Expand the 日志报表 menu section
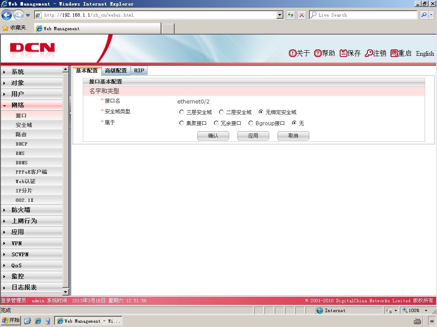The height and width of the screenshot is (327, 437). (32, 287)
